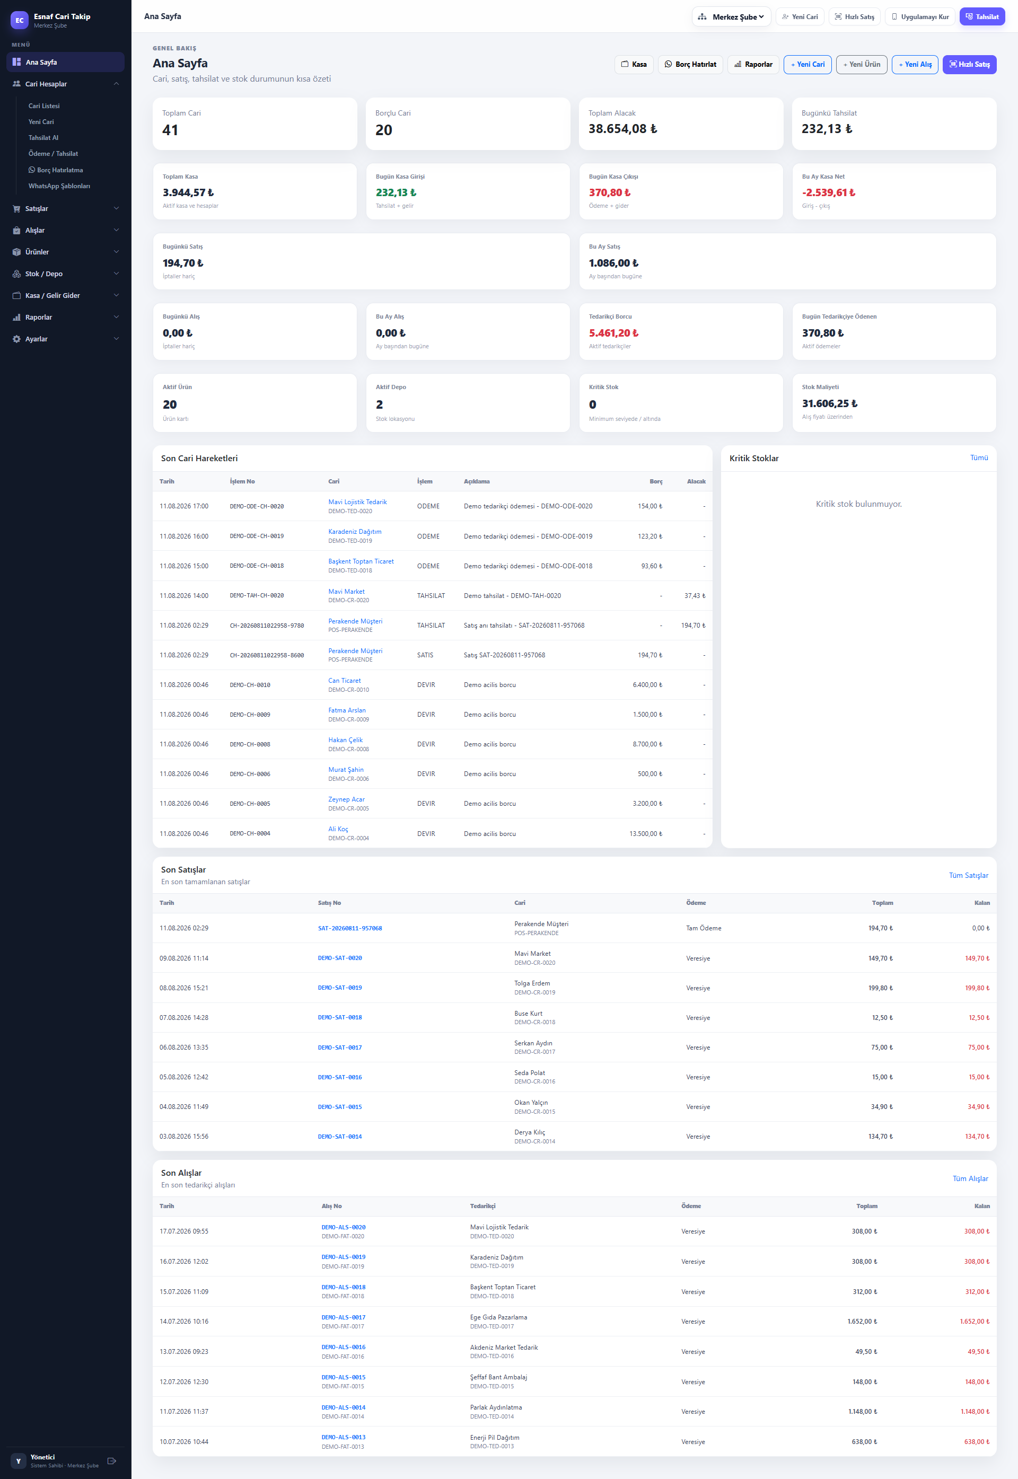
Task: Click the + Yeni Alış button
Action: click(x=915, y=65)
